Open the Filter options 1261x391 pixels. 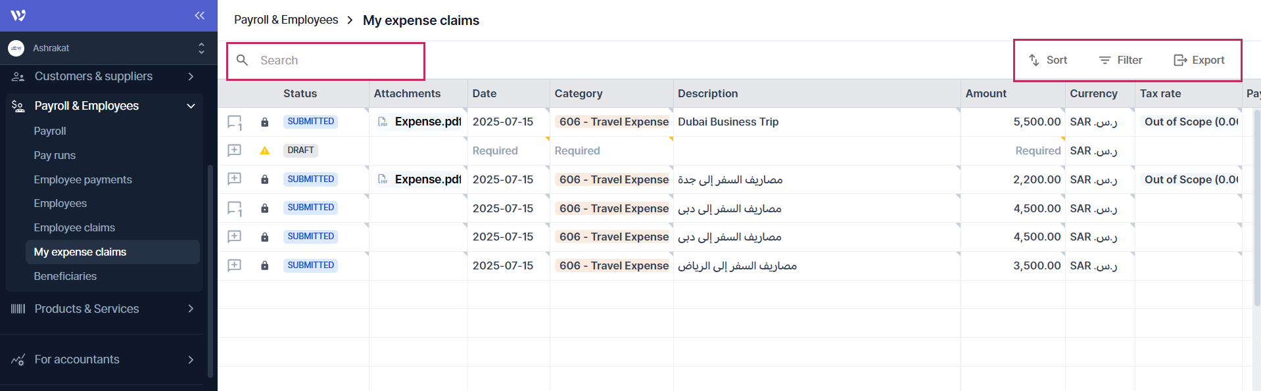(1120, 60)
